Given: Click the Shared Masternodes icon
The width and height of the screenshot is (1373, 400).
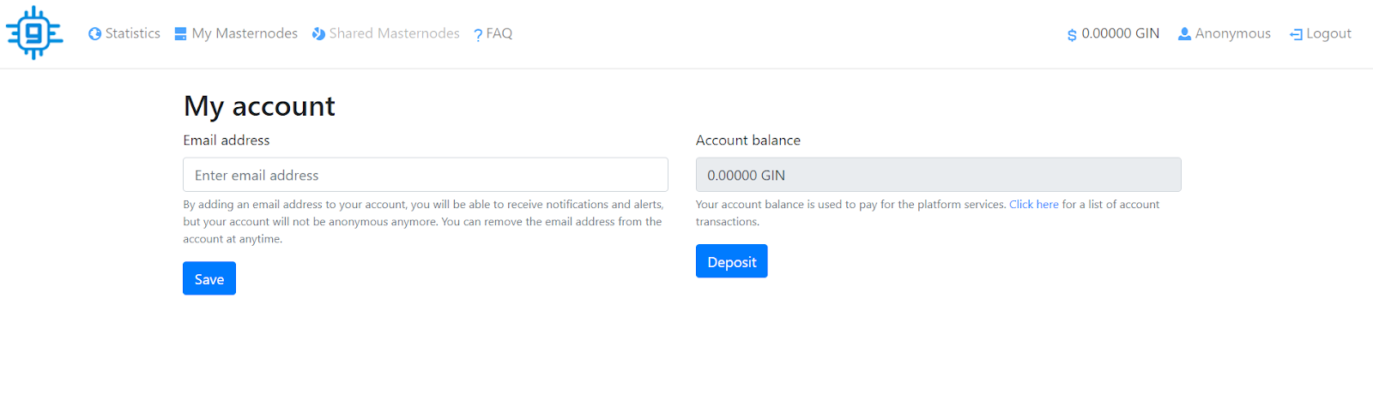Looking at the screenshot, I should click(318, 34).
